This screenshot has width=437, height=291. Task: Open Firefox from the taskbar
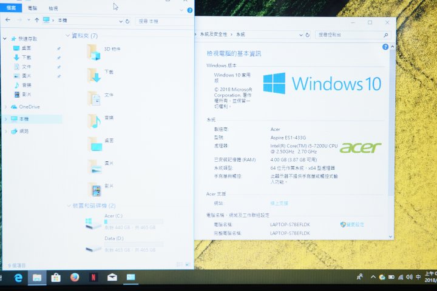[75, 277]
